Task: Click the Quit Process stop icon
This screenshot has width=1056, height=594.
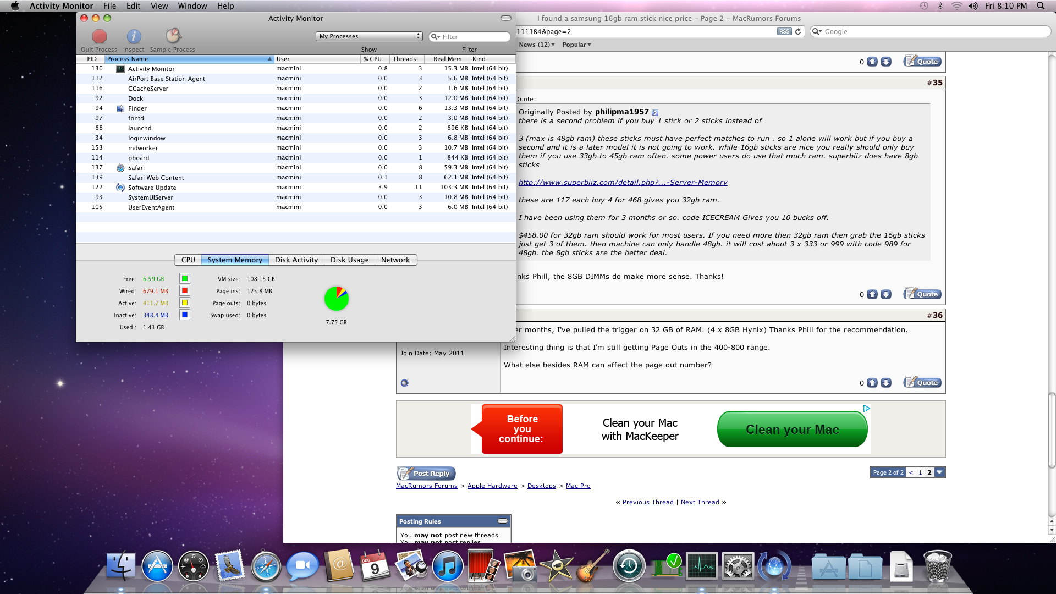Action: [x=100, y=37]
